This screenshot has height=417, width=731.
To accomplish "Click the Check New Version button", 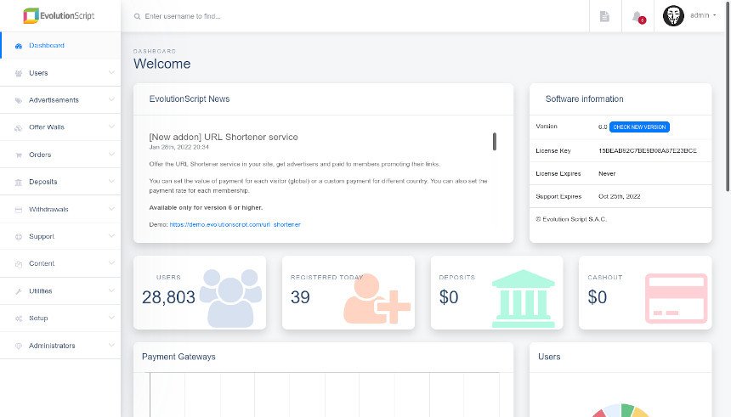I will coord(639,127).
